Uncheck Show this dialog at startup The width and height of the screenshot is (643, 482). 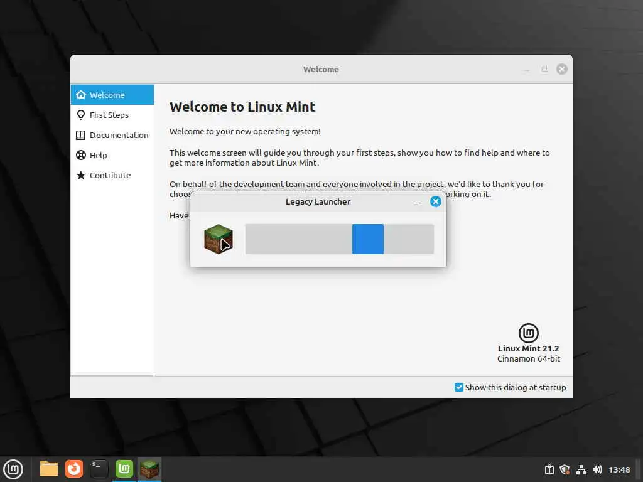point(459,387)
